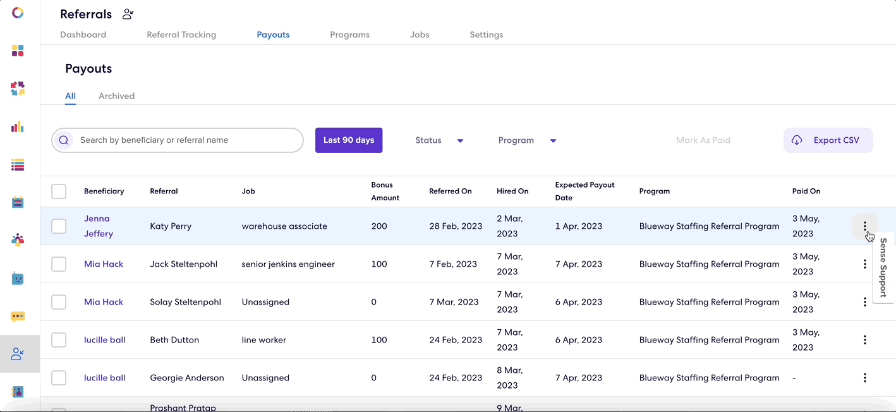
Task: Open Mia Hack link in Solay Steltenpohl row
Action: click(x=104, y=302)
